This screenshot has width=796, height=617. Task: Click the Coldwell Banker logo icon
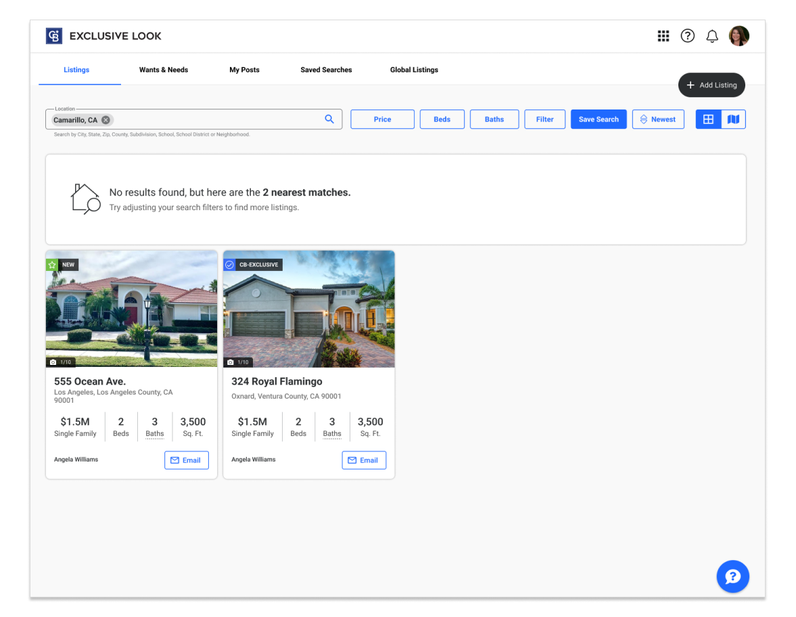[x=54, y=36]
